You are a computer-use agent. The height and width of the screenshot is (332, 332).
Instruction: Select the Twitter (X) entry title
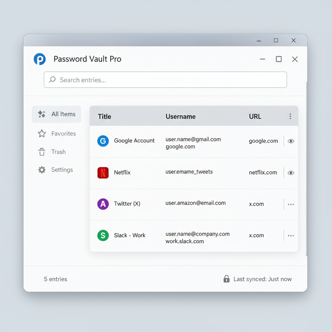point(127,204)
